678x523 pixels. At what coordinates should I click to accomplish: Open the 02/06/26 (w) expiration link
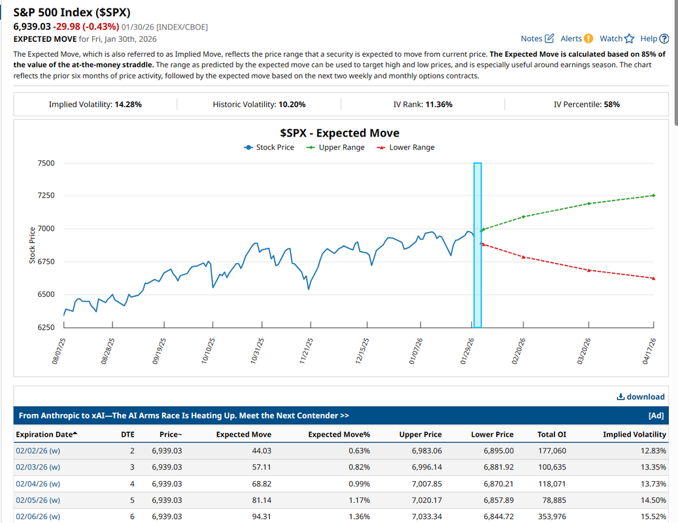tap(38, 516)
